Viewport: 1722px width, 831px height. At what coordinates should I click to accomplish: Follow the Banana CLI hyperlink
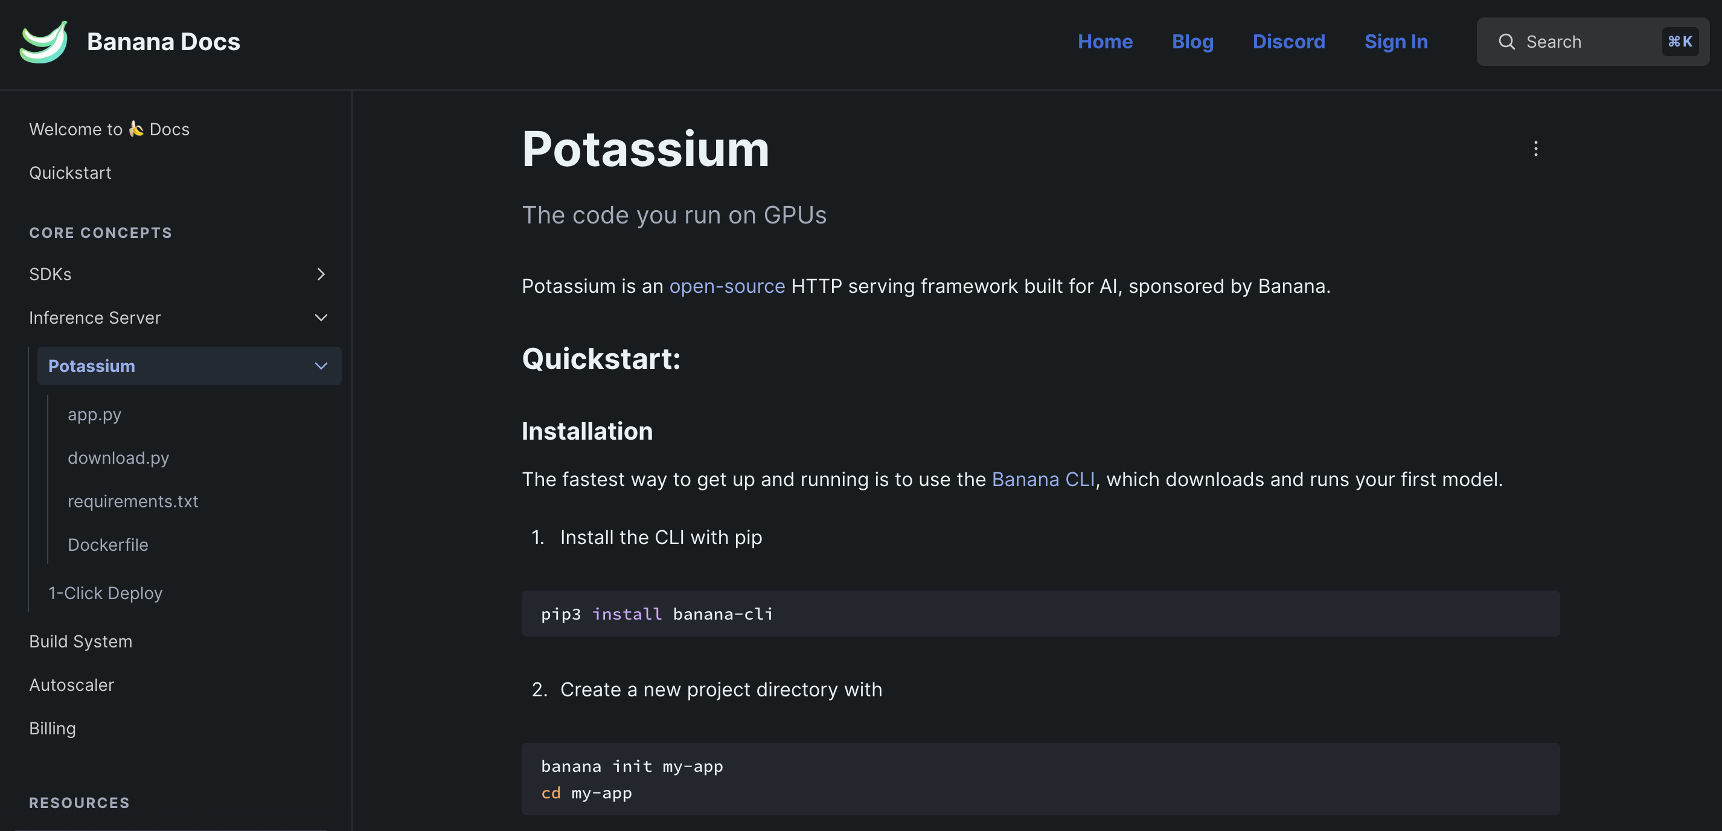tap(1043, 480)
